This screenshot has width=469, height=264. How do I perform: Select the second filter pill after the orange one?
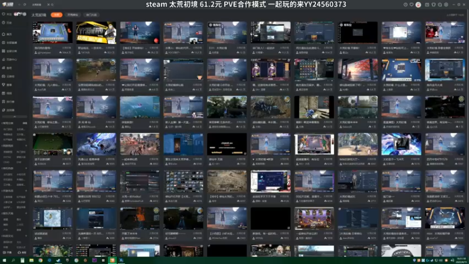73,15
